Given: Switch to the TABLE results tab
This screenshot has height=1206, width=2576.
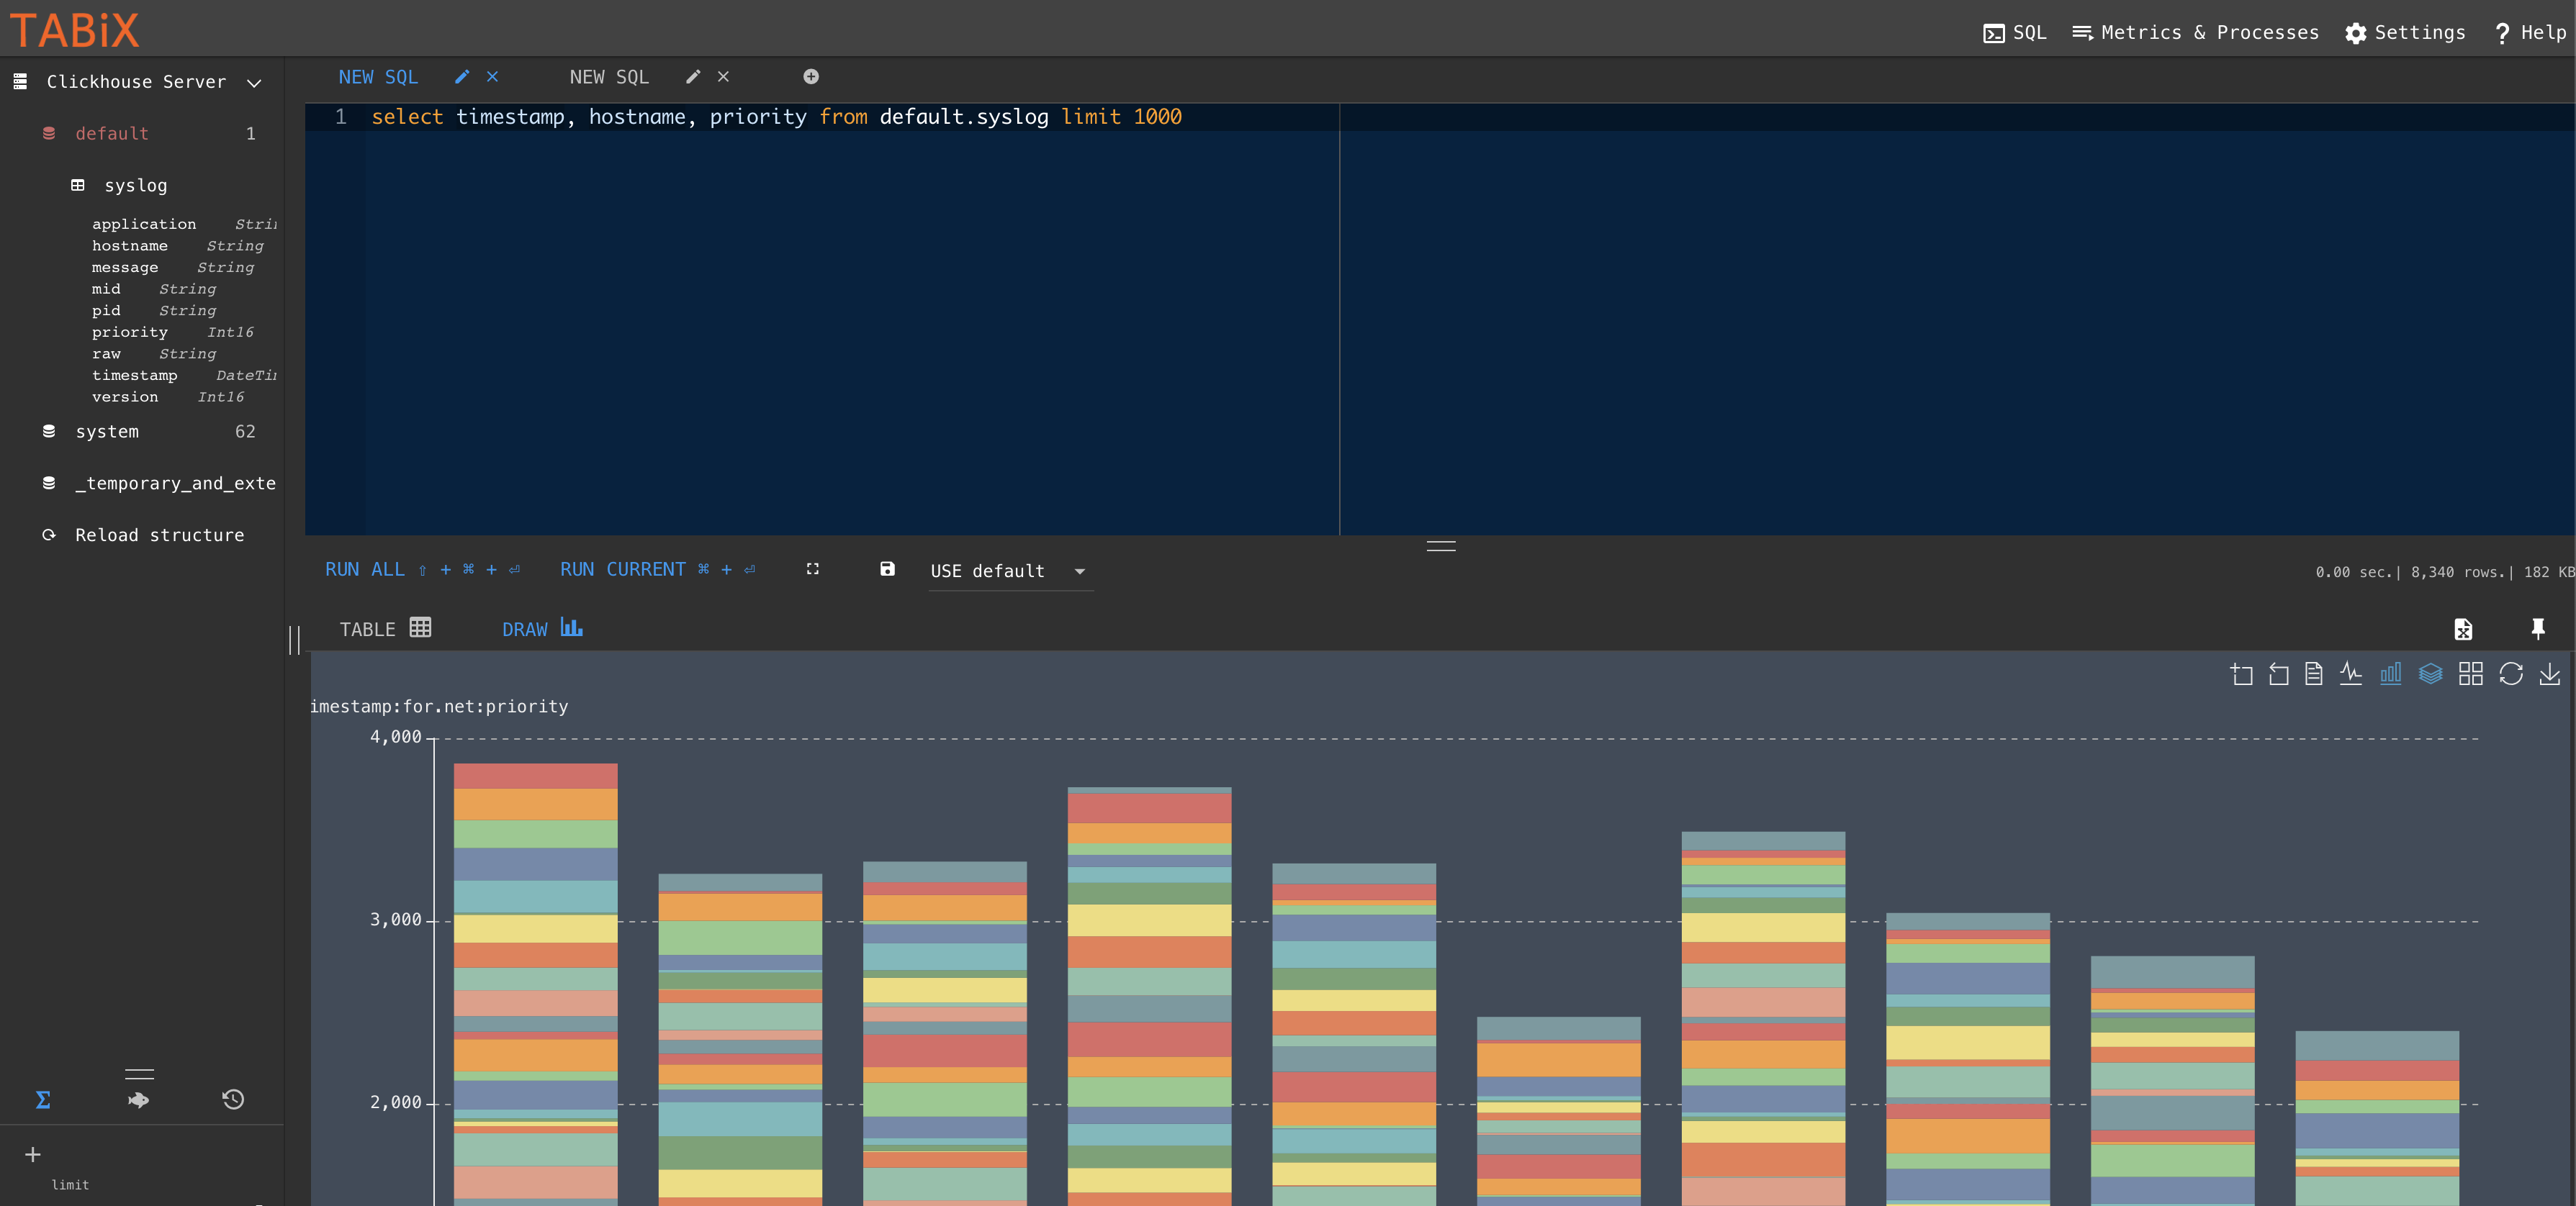Looking at the screenshot, I should pos(384,628).
